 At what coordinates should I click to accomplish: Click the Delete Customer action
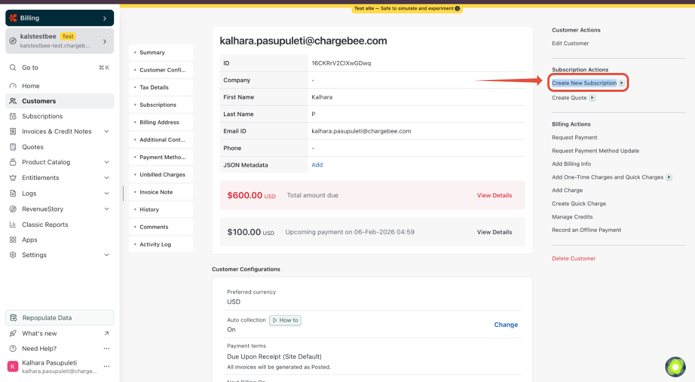tap(573, 258)
